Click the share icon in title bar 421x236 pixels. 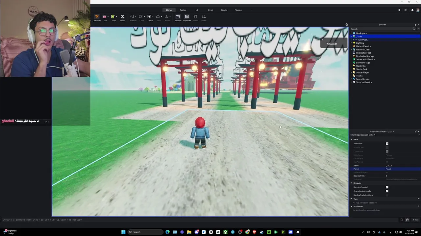pyautogui.click(x=399, y=10)
